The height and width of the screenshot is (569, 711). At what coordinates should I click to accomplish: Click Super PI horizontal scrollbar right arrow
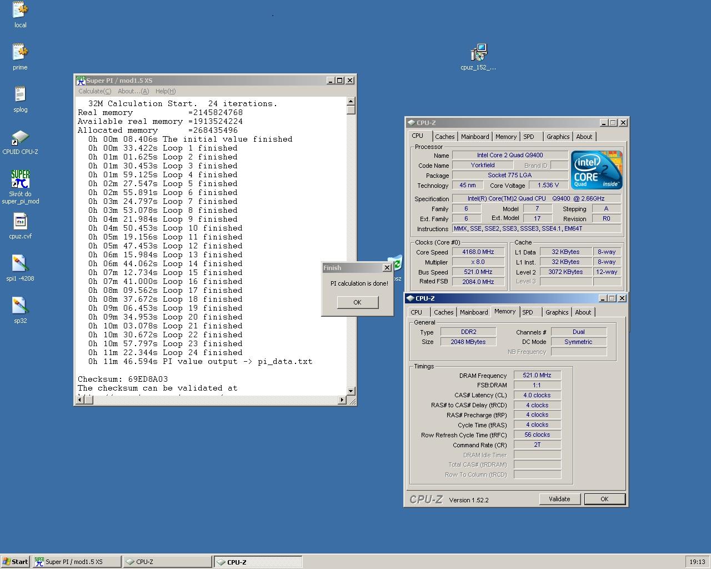tap(342, 400)
